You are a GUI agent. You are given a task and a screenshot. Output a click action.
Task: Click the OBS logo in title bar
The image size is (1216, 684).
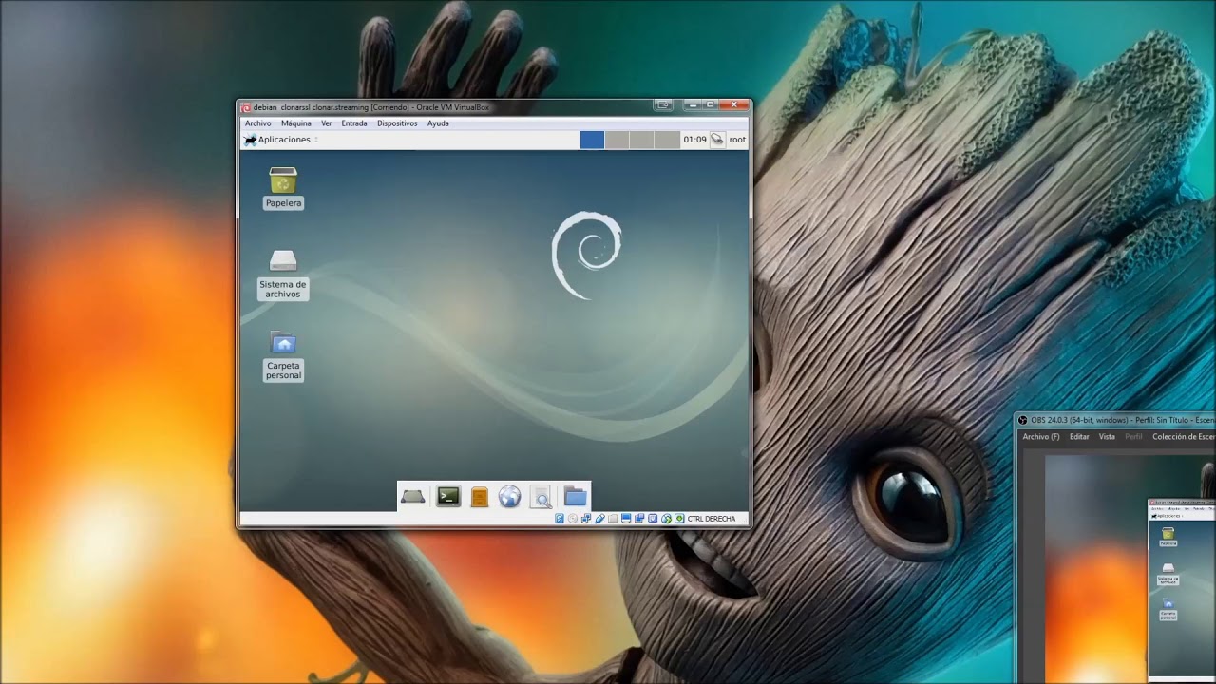pos(1023,420)
